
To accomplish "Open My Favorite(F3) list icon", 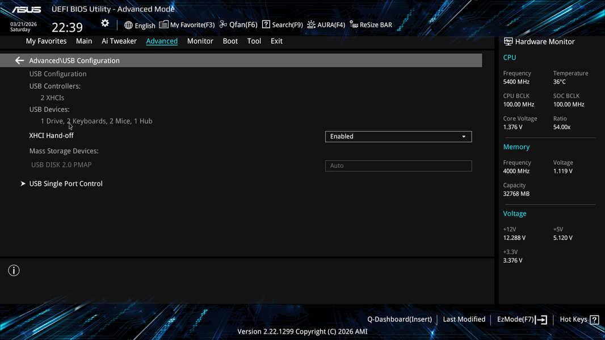I will tap(163, 24).
